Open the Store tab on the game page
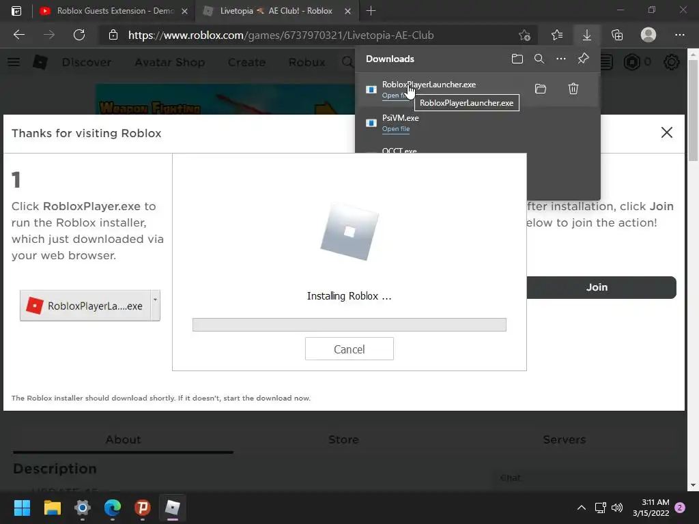Image resolution: width=699 pixels, height=524 pixels. pyautogui.click(x=343, y=440)
